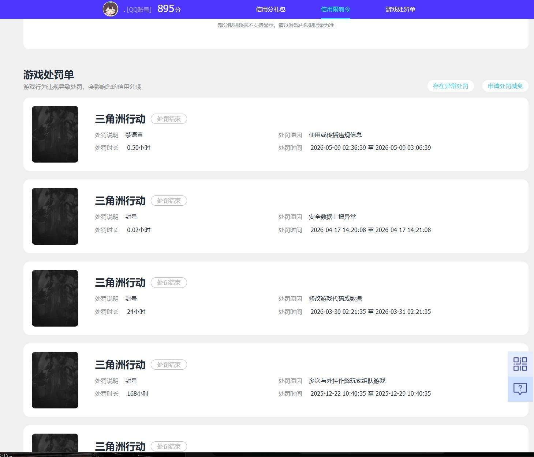The width and height of the screenshot is (534, 457).
Task: Switch to 游戏处罚单 tab
Action: pyautogui.click(x=400, y=9)
